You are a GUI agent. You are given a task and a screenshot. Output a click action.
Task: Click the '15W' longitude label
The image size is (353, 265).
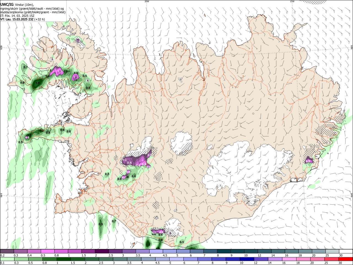click(292, 1)
